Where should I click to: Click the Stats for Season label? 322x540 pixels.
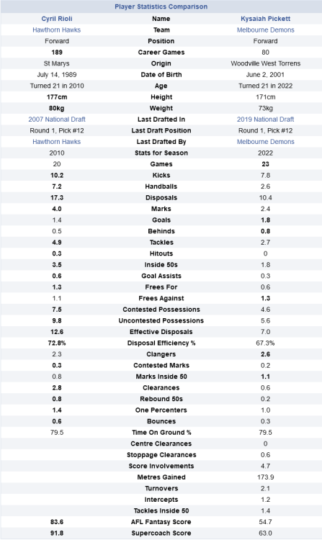click(x=161, y=153)
